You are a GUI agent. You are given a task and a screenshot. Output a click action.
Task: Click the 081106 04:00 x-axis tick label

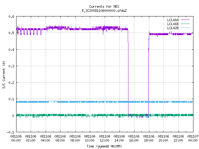click(x=45, y=138)
